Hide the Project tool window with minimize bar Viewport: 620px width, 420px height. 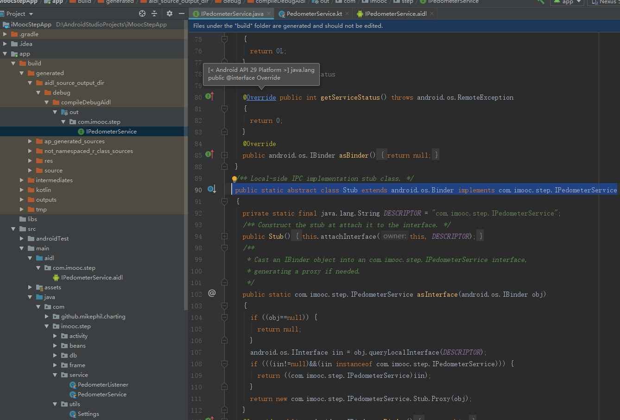point(181,13)
